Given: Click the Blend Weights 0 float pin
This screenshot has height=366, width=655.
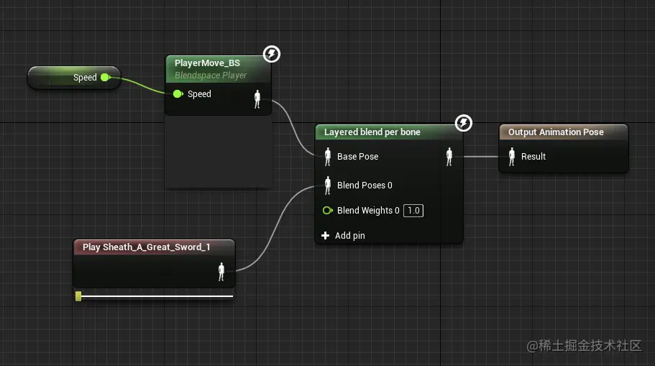Looking at the screenshot, I should (x=328, y=211).
